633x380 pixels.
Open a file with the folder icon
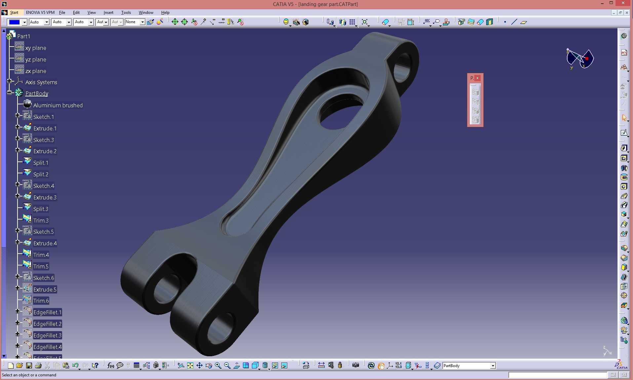(20, 365)
